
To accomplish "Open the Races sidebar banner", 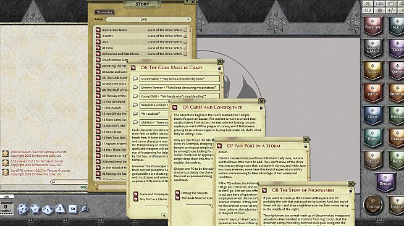I will tap(397, 160).
